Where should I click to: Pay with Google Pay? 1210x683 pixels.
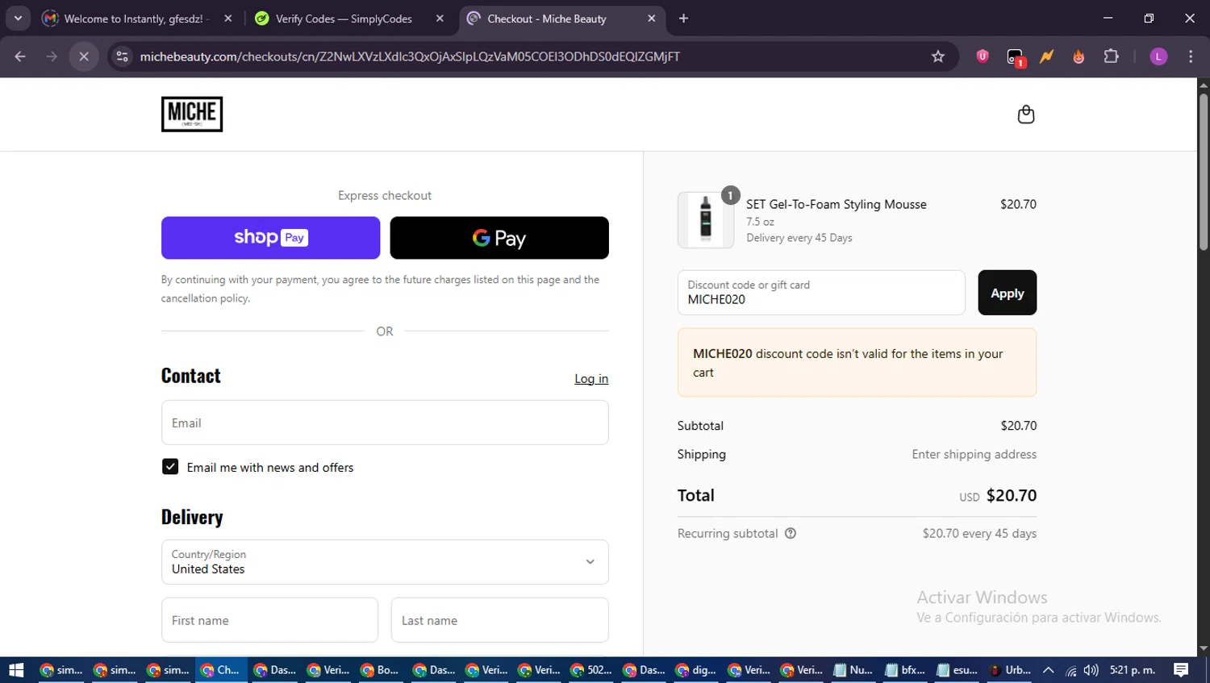(x=499, y=238)
